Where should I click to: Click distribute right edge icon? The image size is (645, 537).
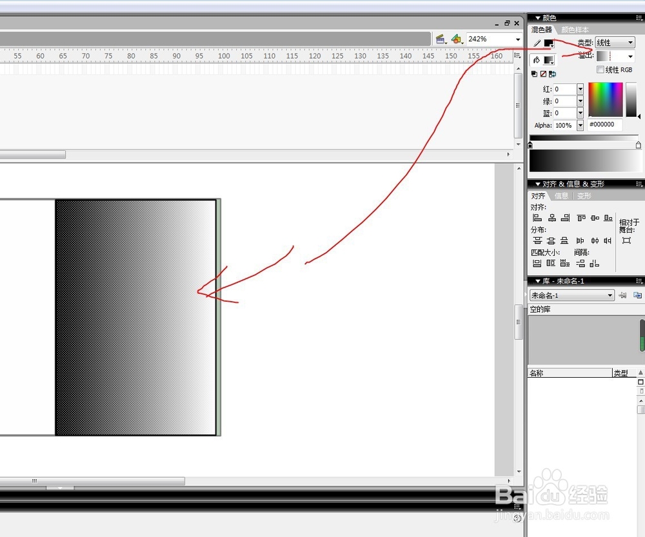(608, 240)
